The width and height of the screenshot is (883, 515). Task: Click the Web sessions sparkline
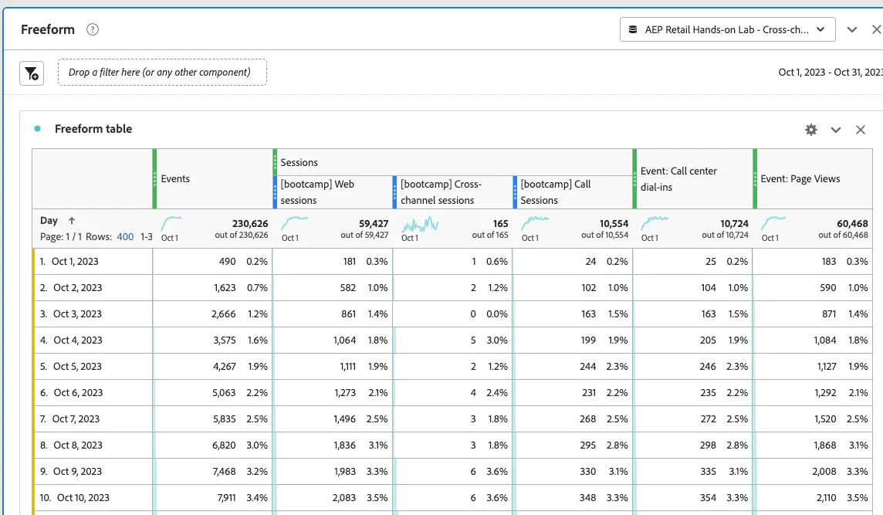(x=295, y=224)
